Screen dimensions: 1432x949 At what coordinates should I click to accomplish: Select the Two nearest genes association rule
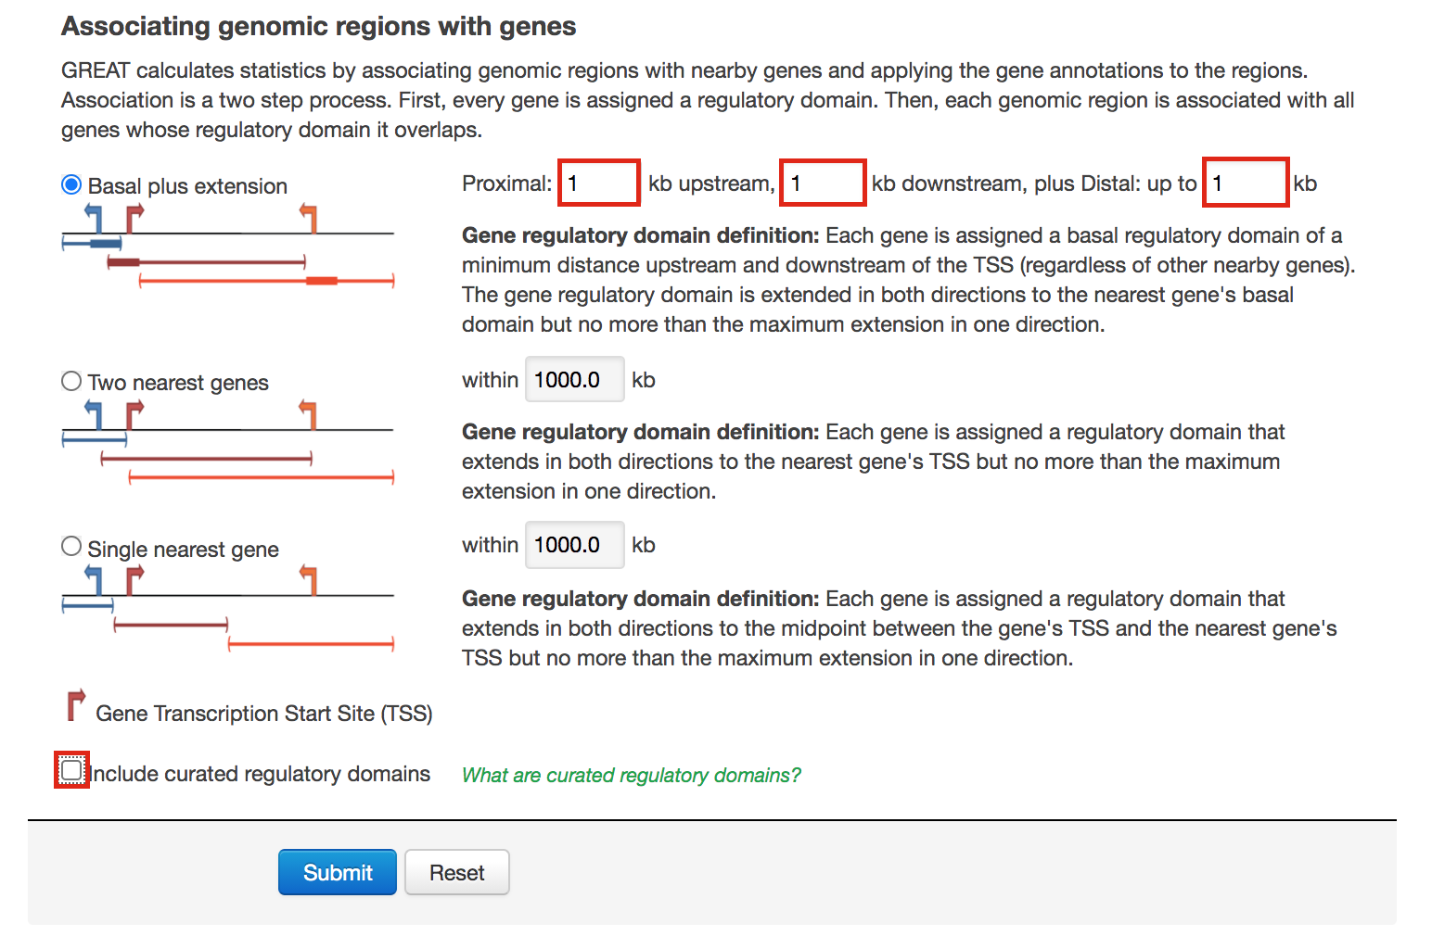71,380
